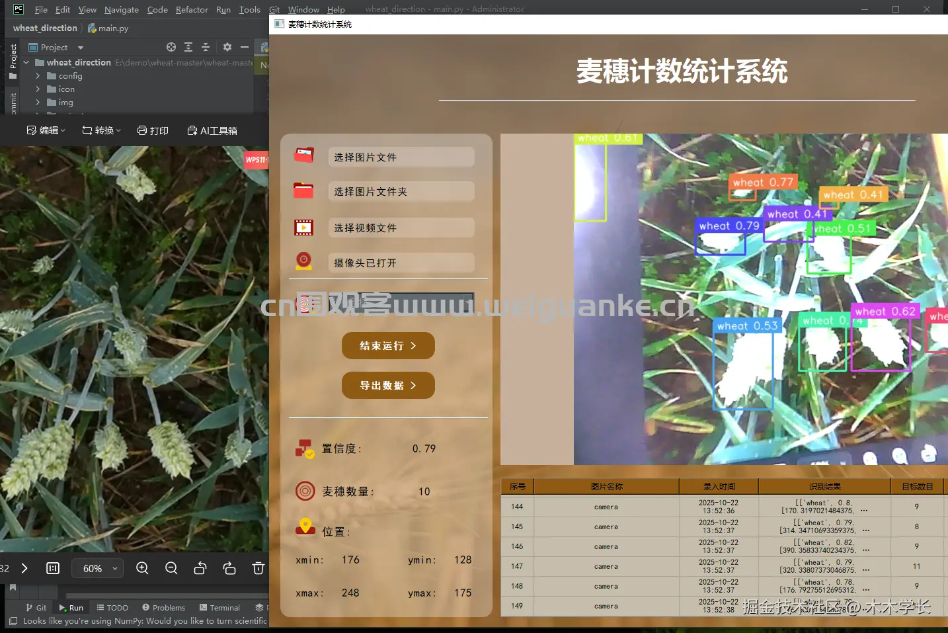
Task: Click the 打印 print button
Action: [153, 130]
